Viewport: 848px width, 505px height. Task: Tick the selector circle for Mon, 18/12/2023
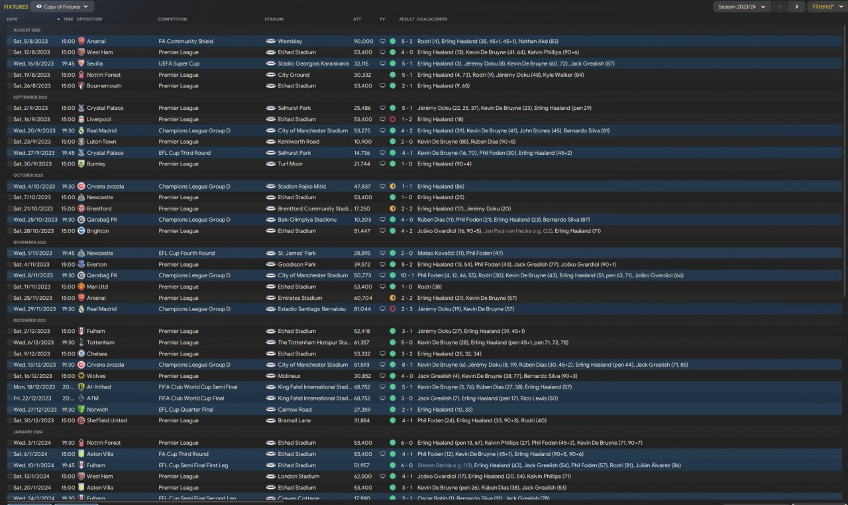click(x=10, y=387)
